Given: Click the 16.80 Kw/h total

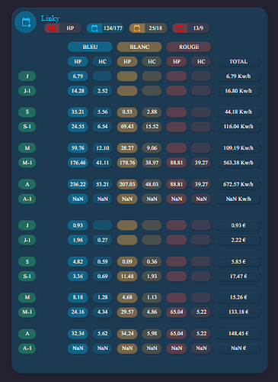Looking at the screenshot, I should (x=238, y=91).
